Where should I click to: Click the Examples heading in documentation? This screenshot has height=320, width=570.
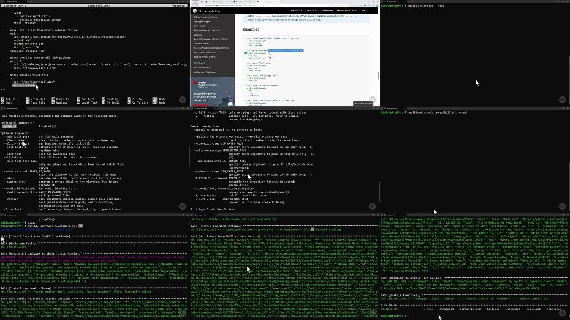point(251,30)
